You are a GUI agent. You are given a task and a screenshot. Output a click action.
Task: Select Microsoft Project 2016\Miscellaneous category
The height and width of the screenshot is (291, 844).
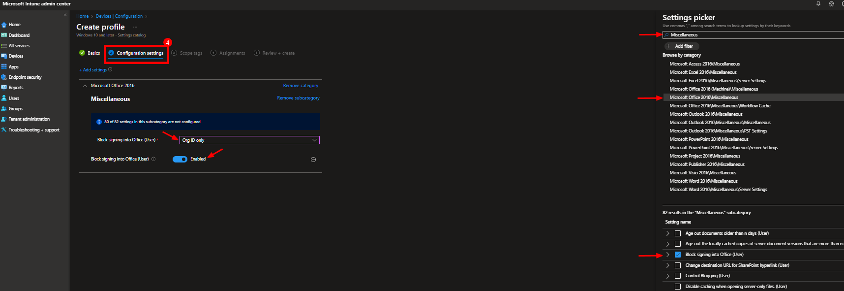click(x=705, y=156)
